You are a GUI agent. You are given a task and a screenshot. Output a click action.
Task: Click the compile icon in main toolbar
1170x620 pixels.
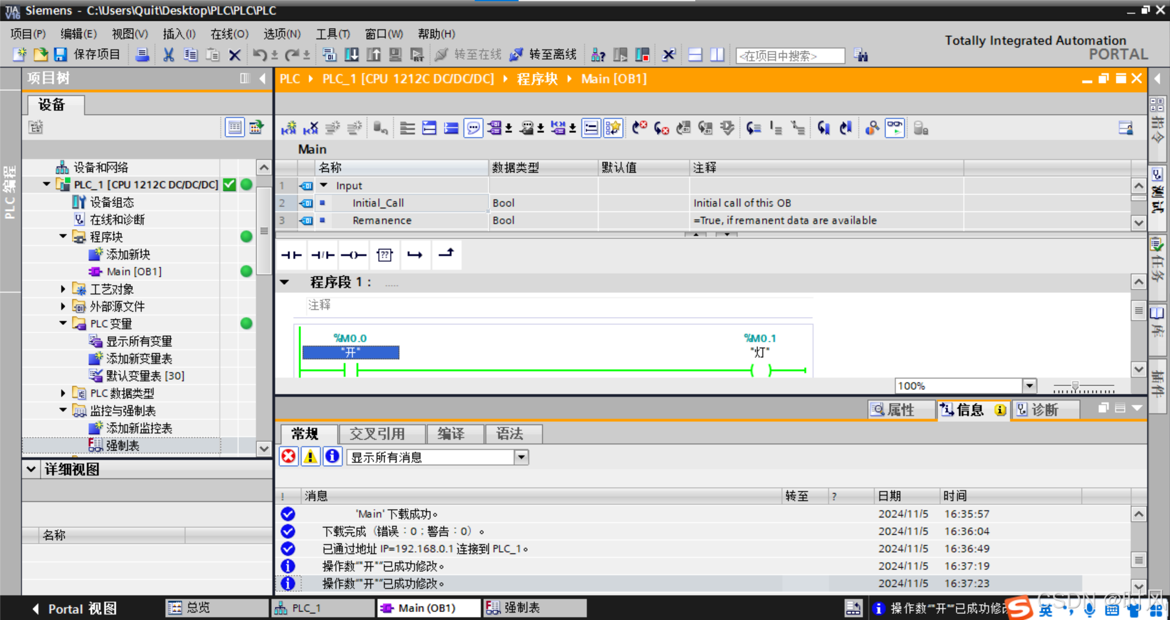[330, 55]
